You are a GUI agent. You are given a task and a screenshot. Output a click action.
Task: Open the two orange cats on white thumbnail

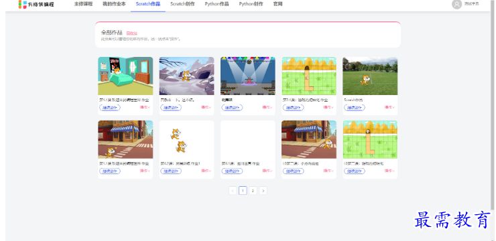click(x=186, y=139)
